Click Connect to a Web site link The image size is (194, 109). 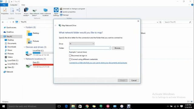[98, 63]
